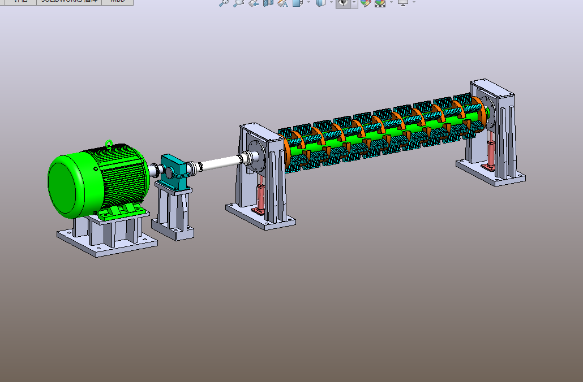Select the motor's gray base stand

107,234
